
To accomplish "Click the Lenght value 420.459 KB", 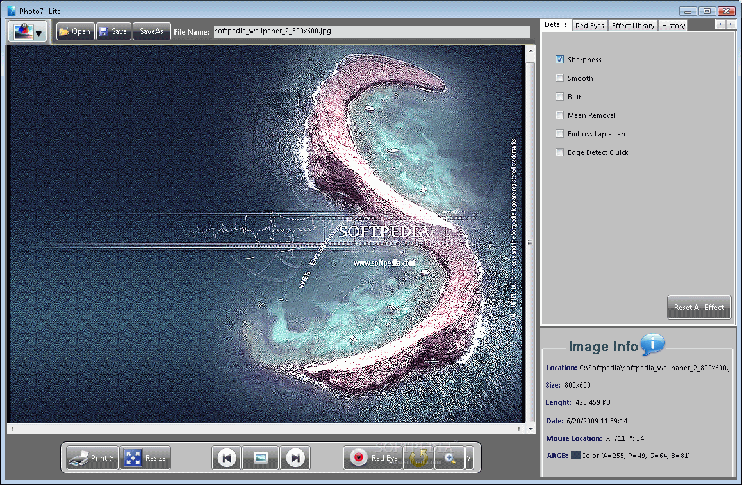I will click(x=593, y=402).
